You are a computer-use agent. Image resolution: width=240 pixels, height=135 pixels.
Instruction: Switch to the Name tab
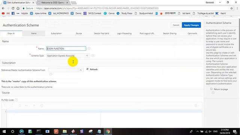click(x=34, y=33)
